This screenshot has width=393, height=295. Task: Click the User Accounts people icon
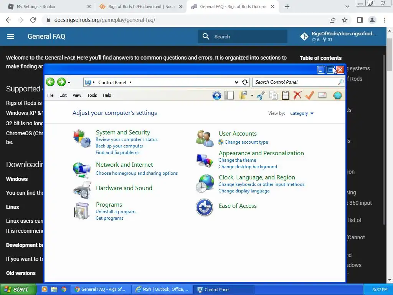coord(205,138)
